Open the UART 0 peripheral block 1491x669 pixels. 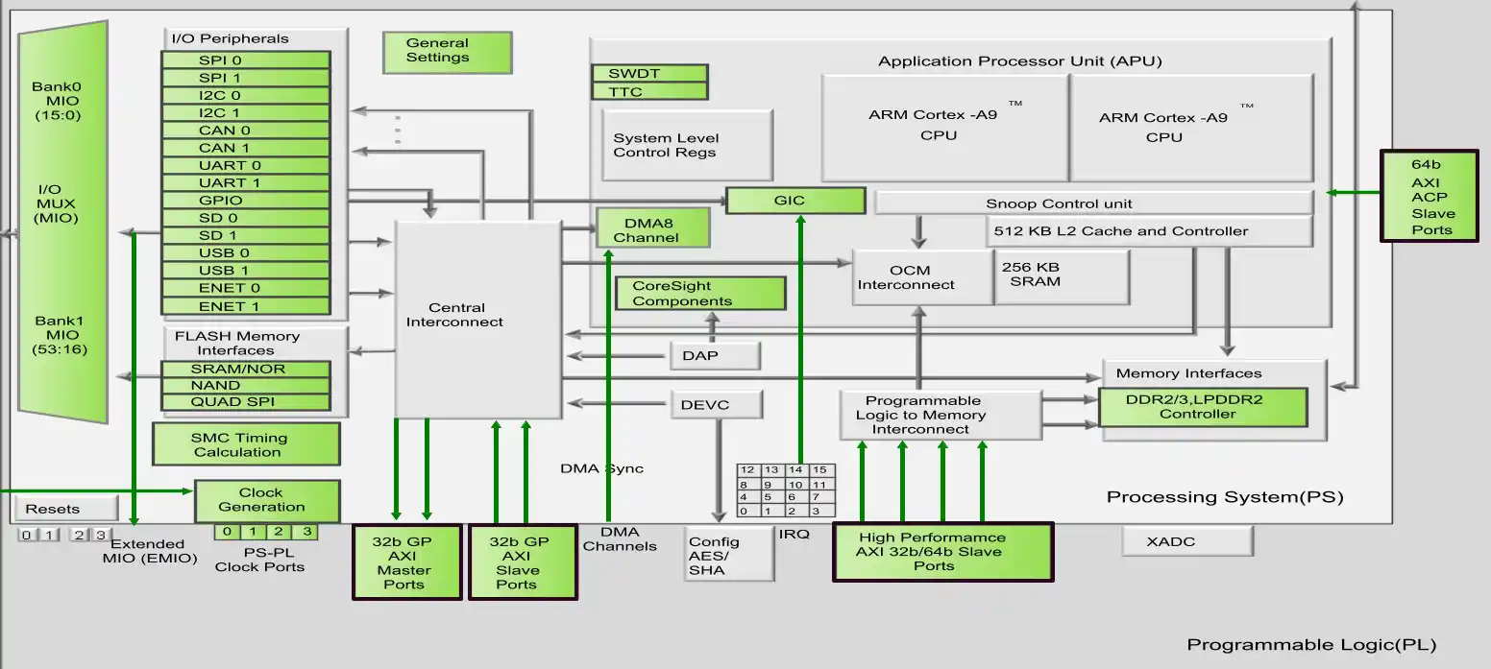tap(246, 165)
